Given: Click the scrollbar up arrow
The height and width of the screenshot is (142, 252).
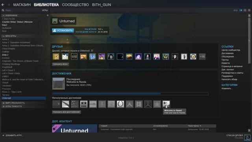Looking at the screenshot, I should tap(249, 16).
